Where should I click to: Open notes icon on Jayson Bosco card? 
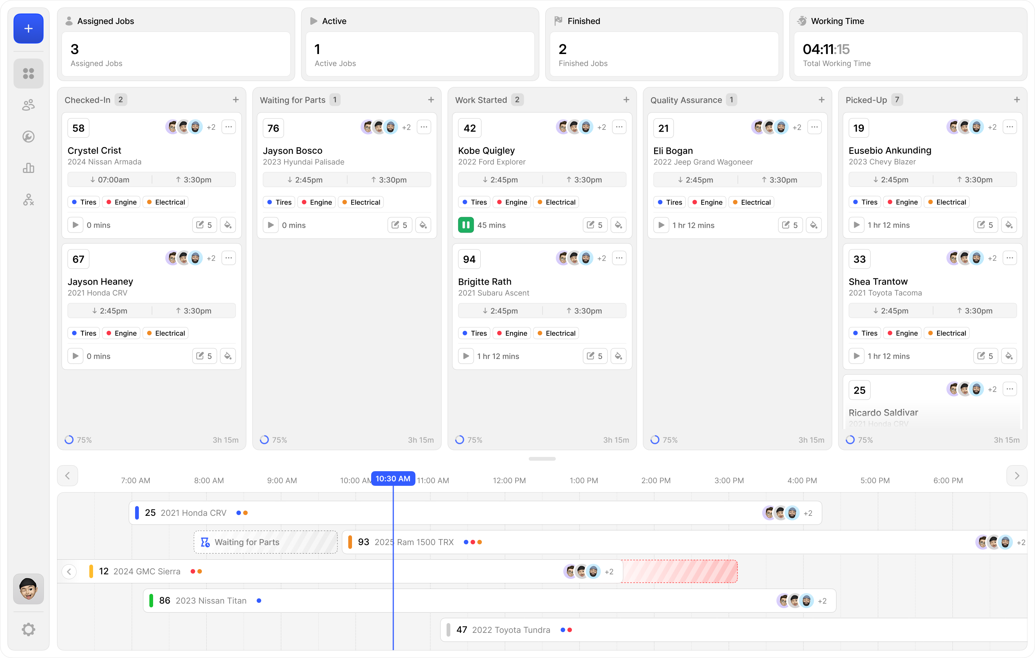click(399, 225)
